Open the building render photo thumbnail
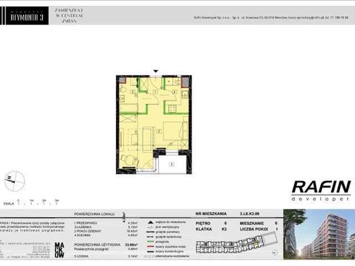This screenshot has width=355, height=266. [x=319, y=234]
